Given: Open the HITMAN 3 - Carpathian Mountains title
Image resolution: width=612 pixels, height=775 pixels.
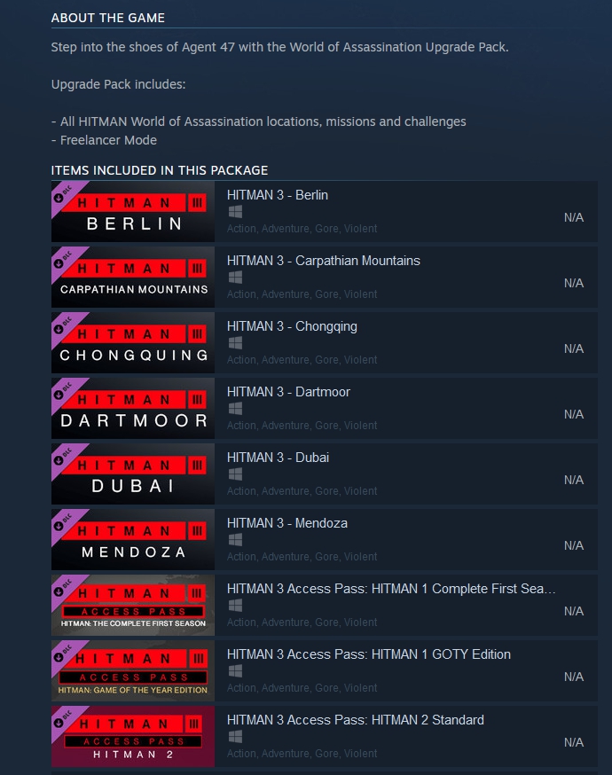Looking at the screenshot, I should (324, 261).
